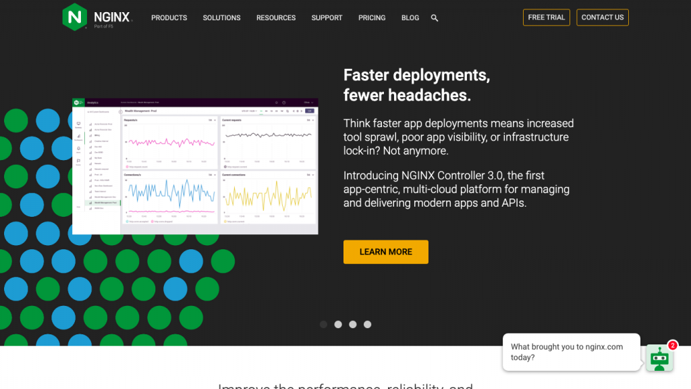The width and height of the screenshot is (691, 389).
Task: Go to the PRICING page
Action: (x=372, y=18)
